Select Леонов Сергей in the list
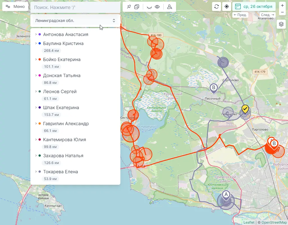The width and height of the screenshot is (288, 225). click(60, 92)
